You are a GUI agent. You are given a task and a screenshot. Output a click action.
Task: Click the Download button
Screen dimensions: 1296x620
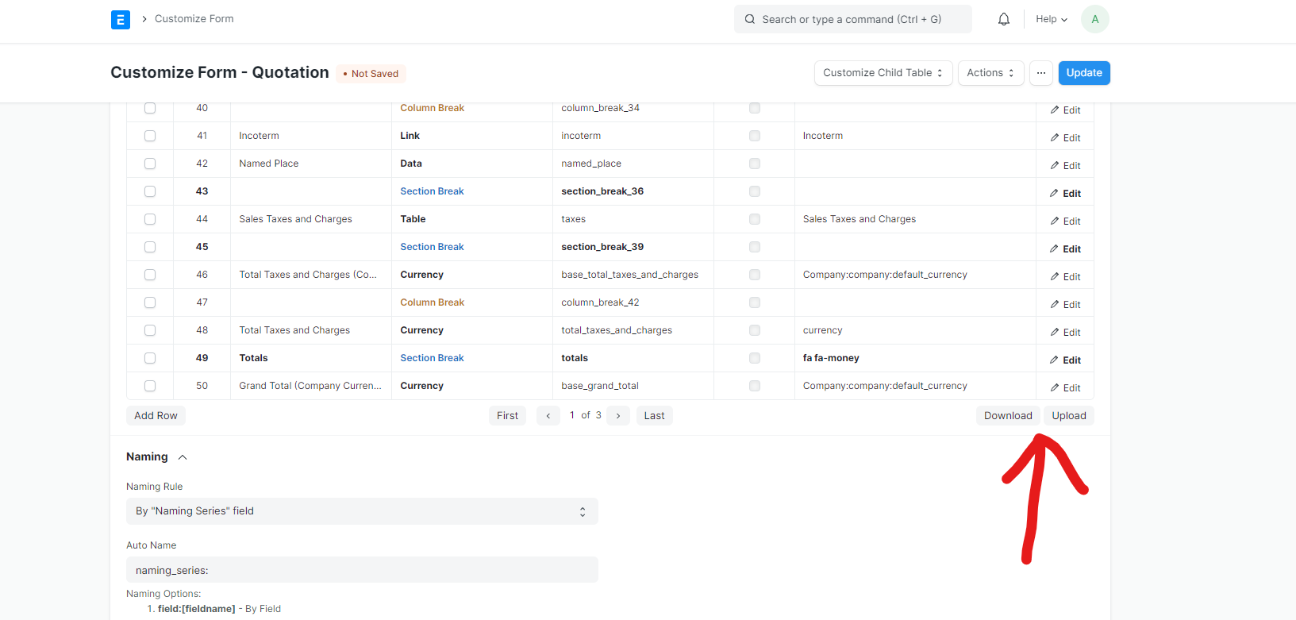(x=1008, y=416)
